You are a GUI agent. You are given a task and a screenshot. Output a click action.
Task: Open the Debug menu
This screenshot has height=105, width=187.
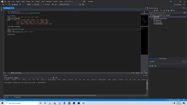click(28, 1)
